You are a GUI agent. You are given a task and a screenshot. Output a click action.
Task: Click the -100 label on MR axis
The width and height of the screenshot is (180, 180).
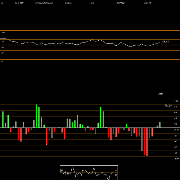(176, 159)
